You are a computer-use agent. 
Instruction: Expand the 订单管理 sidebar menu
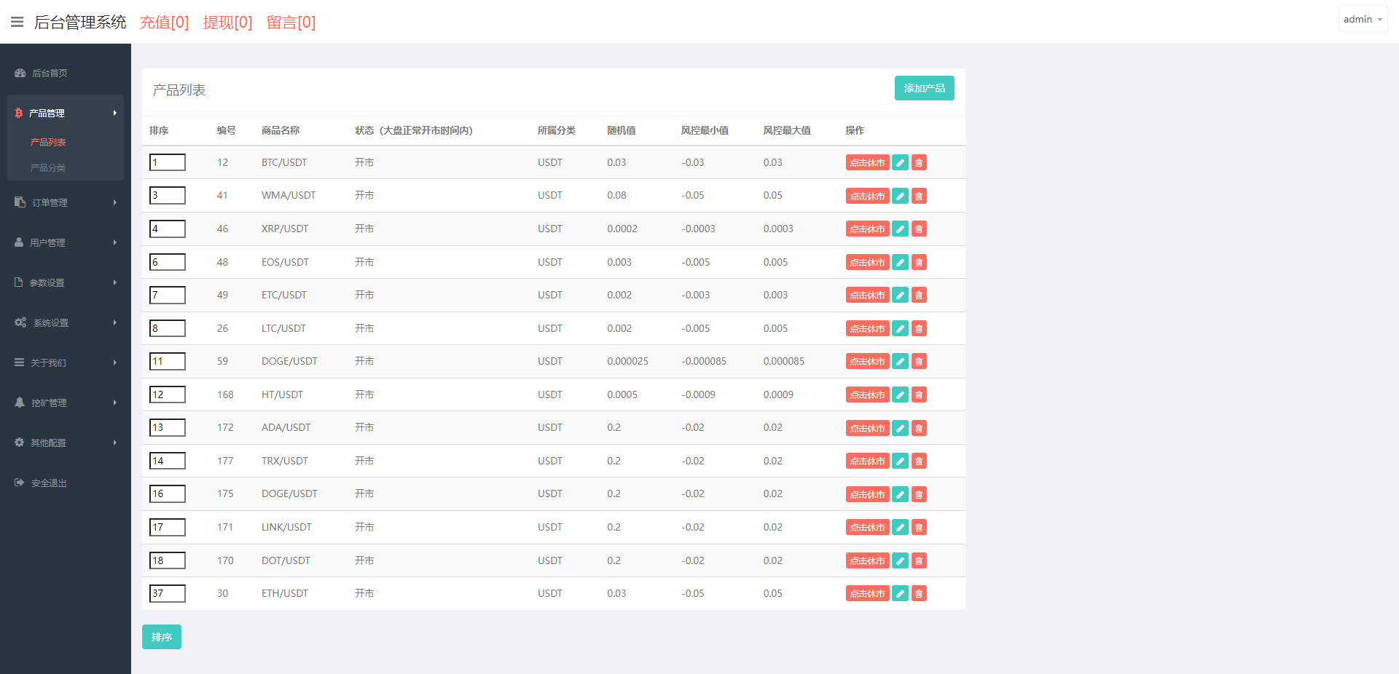[65, 202]
